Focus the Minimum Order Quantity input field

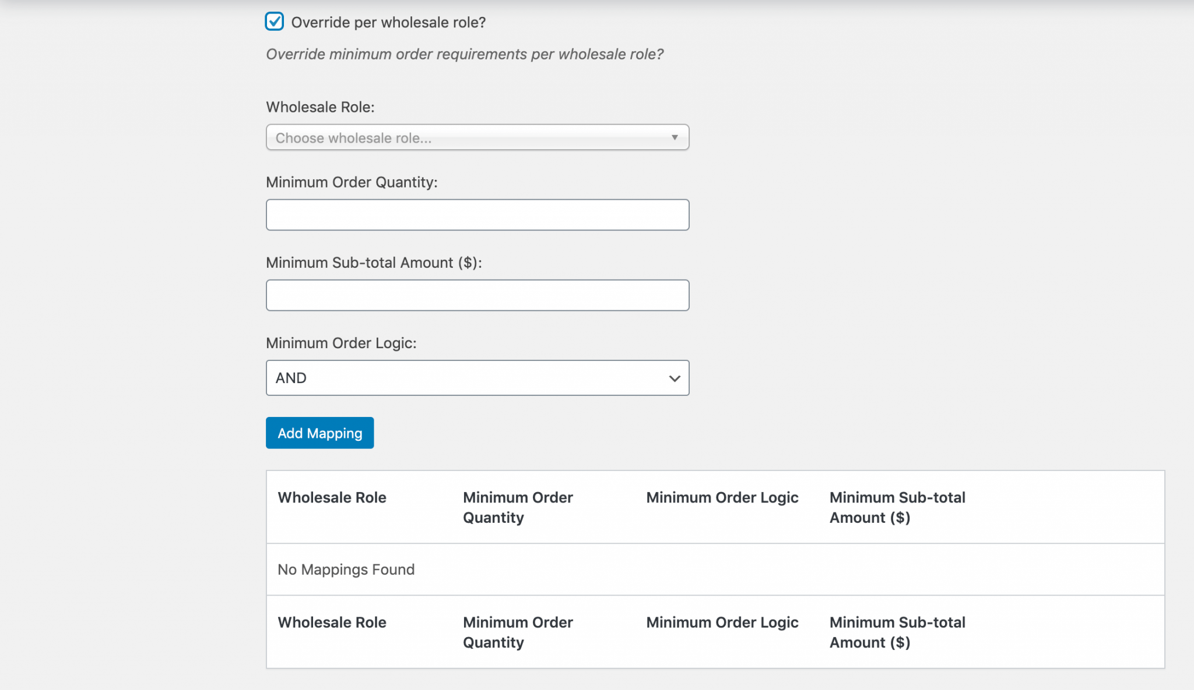(477, 215)
